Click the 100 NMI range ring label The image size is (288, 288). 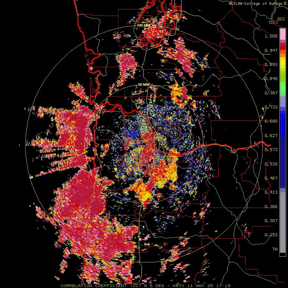(144, 25)
